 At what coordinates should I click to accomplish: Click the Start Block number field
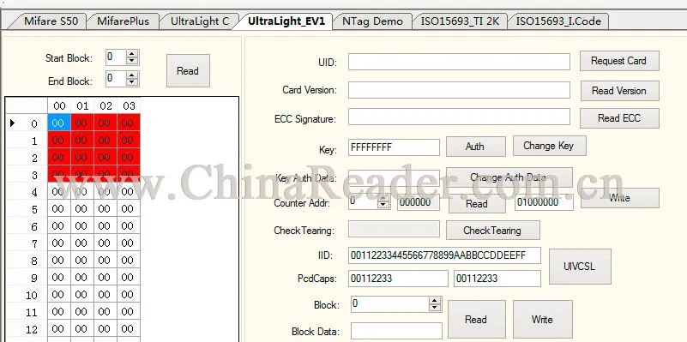(x=116, y=57)
